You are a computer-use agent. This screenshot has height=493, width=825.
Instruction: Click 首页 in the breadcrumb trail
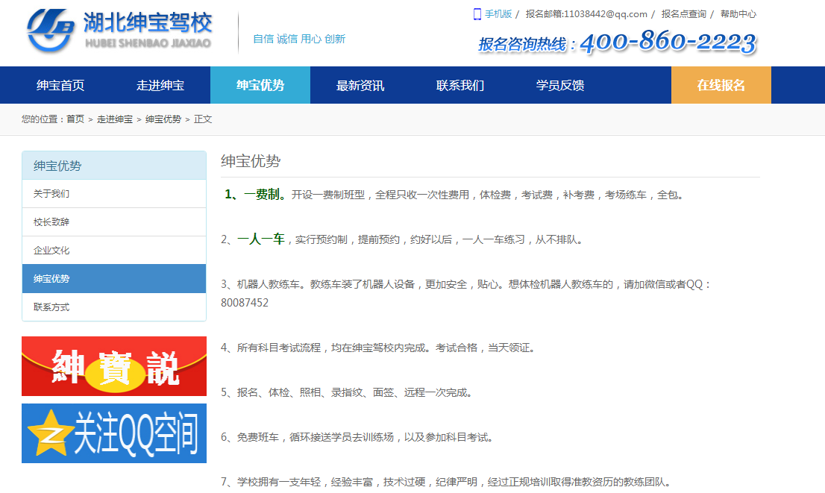tap(75, 119)
